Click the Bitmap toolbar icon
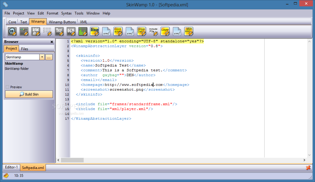Viewport: 315px width, 182px height. pos(95,31)
